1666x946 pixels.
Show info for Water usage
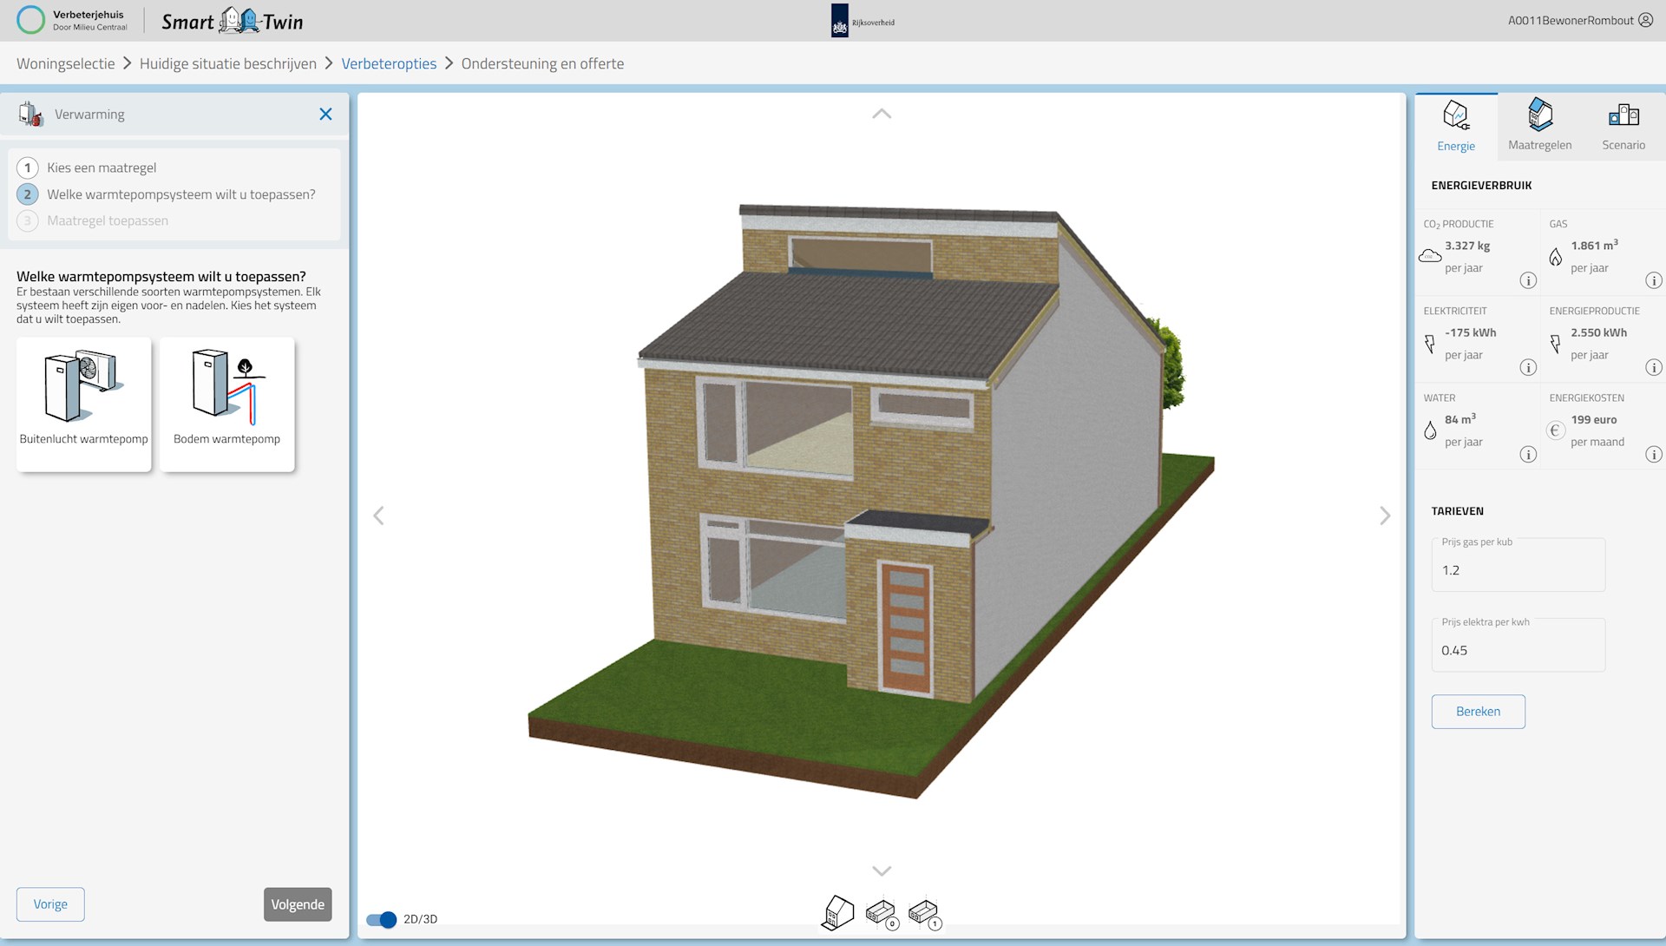click(x=1528, y=454)
